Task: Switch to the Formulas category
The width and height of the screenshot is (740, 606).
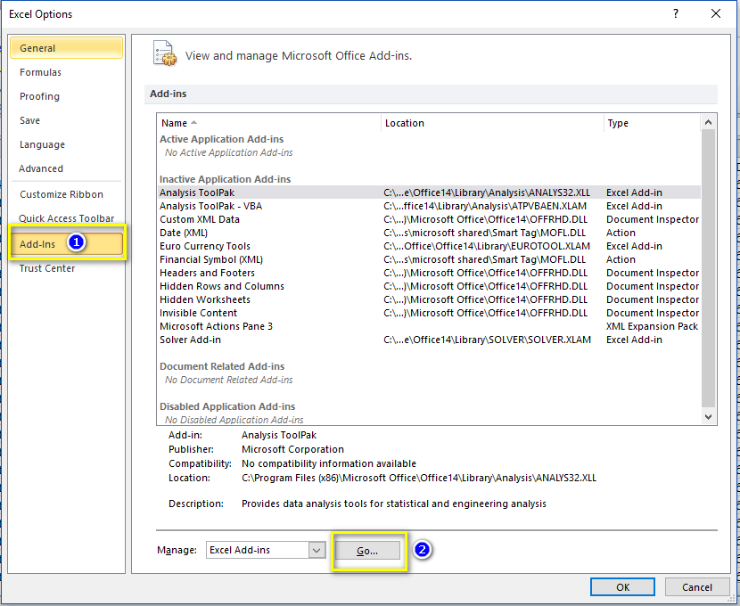Action: [x=40, y=72]
